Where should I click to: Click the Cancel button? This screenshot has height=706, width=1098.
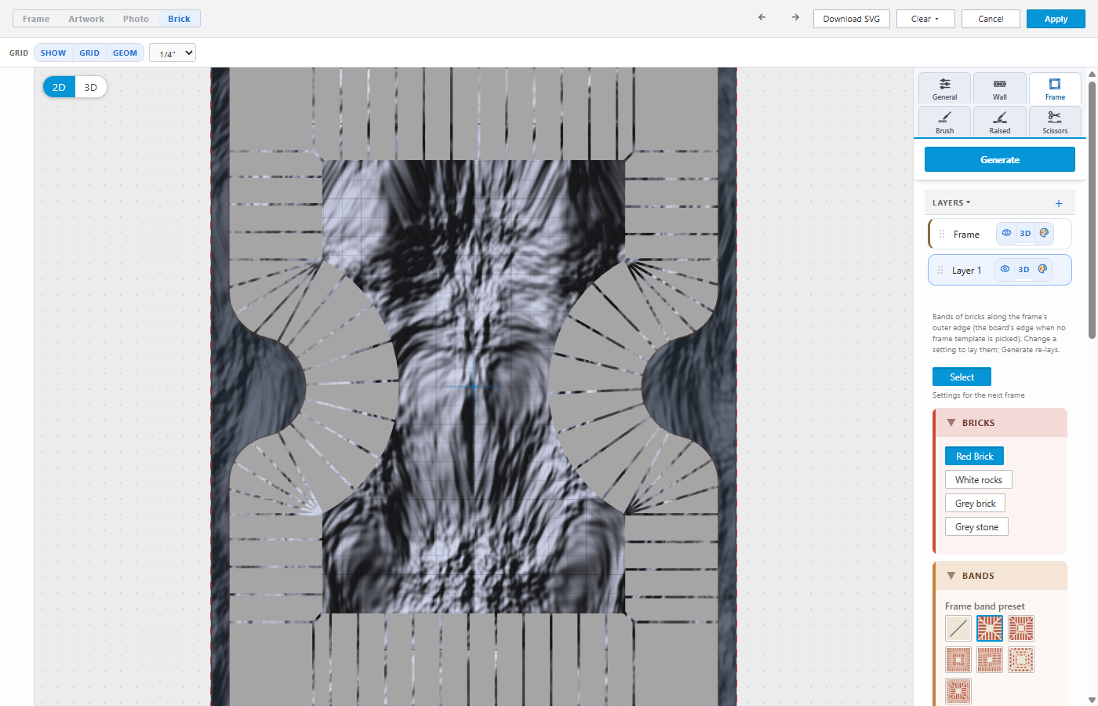(991, 19)
